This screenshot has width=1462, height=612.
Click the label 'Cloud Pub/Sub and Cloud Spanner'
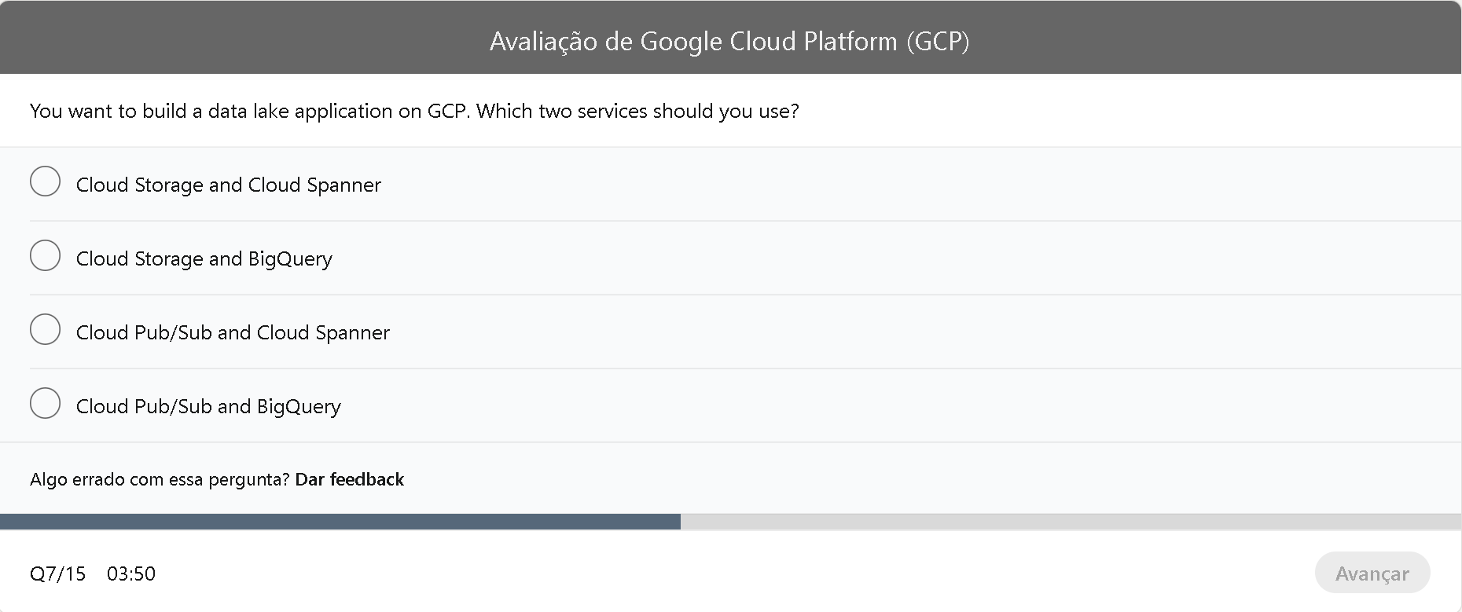(x=232, y=332)
